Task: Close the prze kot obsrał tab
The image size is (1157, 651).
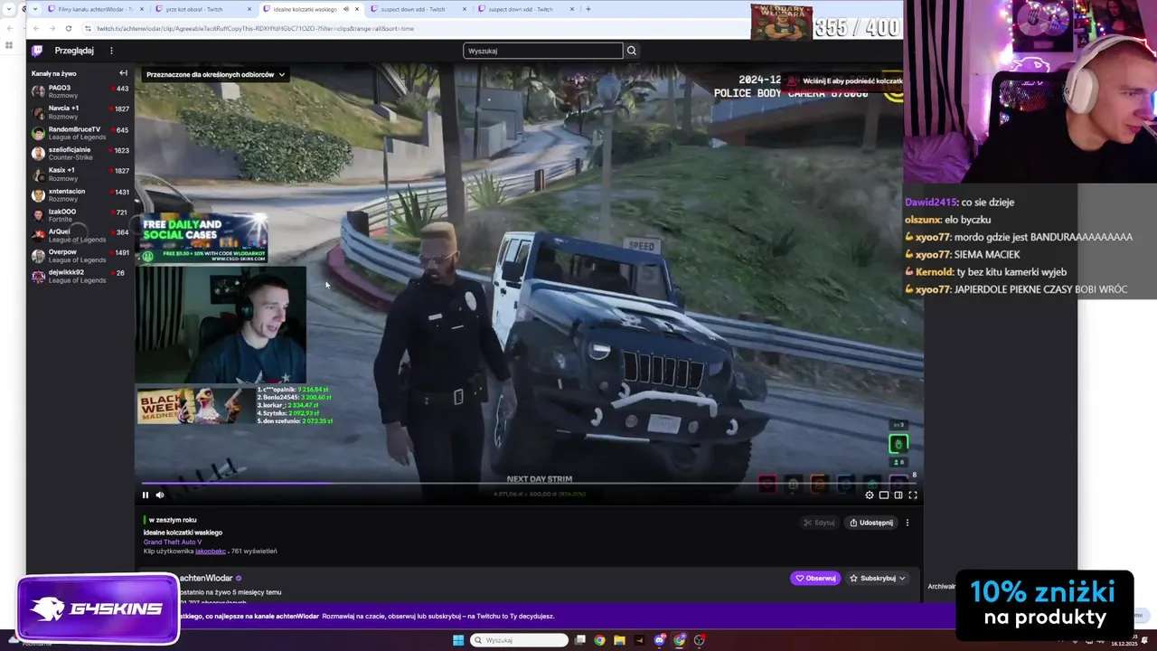Action: point(249,9)
